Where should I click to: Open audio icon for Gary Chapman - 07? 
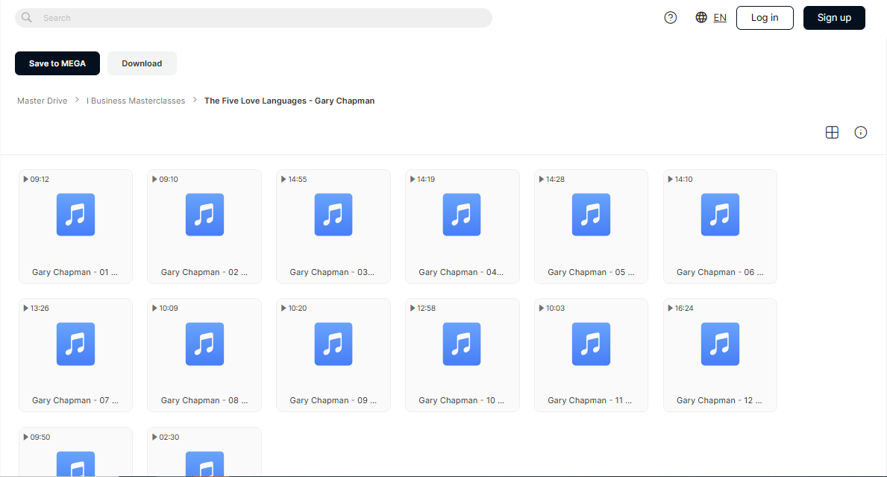[76, 344]
